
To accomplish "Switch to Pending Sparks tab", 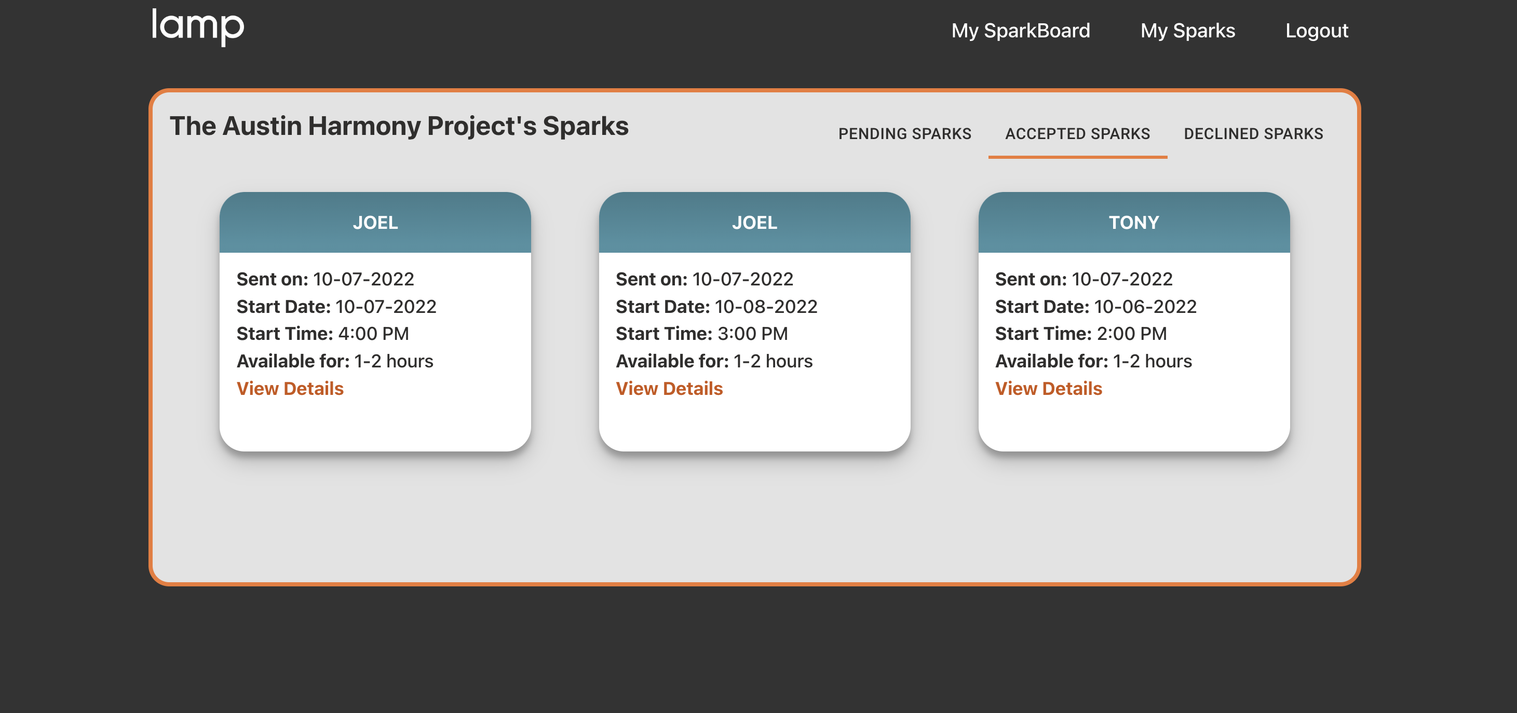I will tap(904, 134).
